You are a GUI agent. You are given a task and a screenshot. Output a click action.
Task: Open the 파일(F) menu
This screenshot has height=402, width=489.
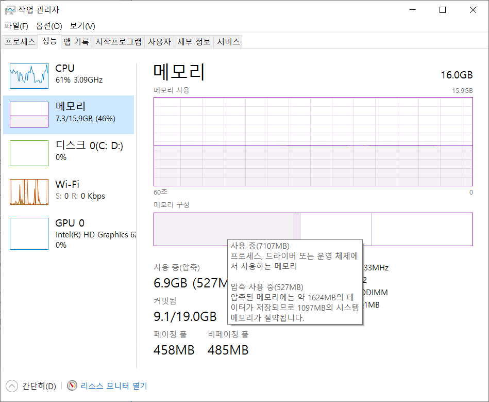16,26
